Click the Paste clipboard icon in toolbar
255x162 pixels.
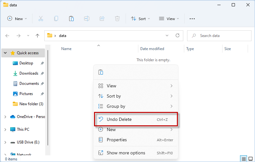coord(71,19)
